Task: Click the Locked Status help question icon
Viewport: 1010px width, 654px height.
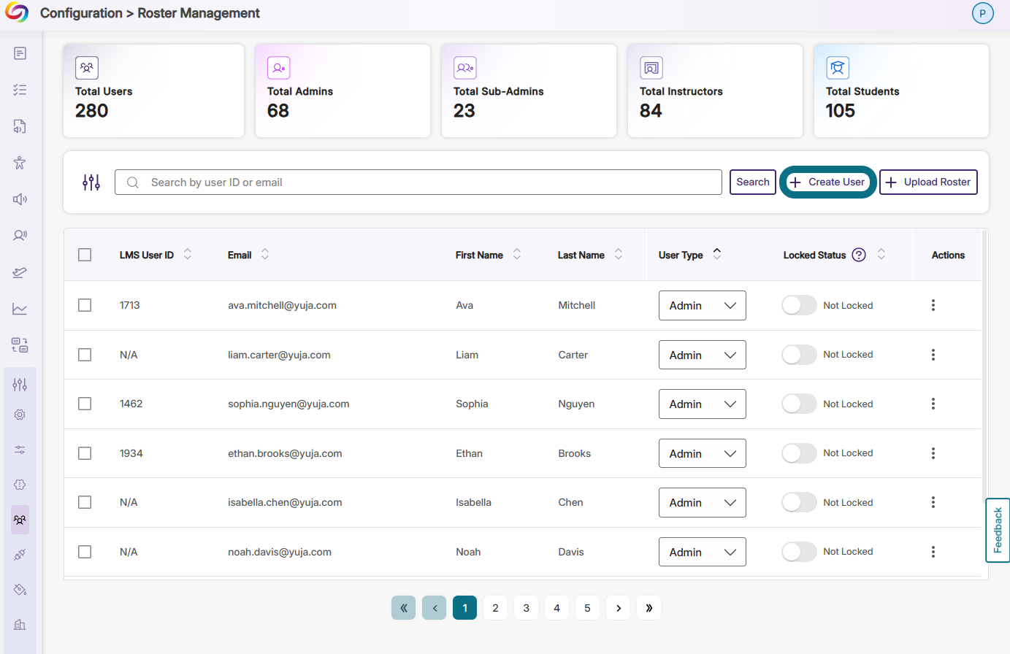Action: [x=860, y=255]
